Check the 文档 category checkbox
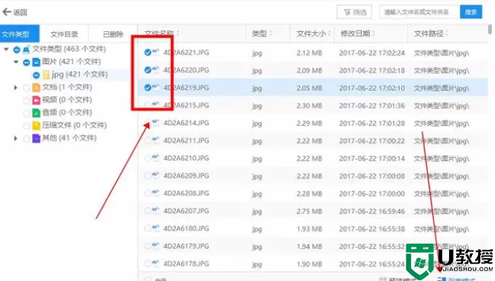The height and width of the screenshot is (281, 495). coord(27,88)
